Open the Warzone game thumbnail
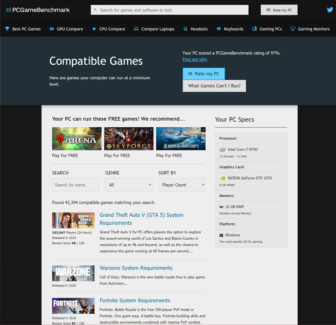Screen dimensions: 336x325 [x=73, y=273]
